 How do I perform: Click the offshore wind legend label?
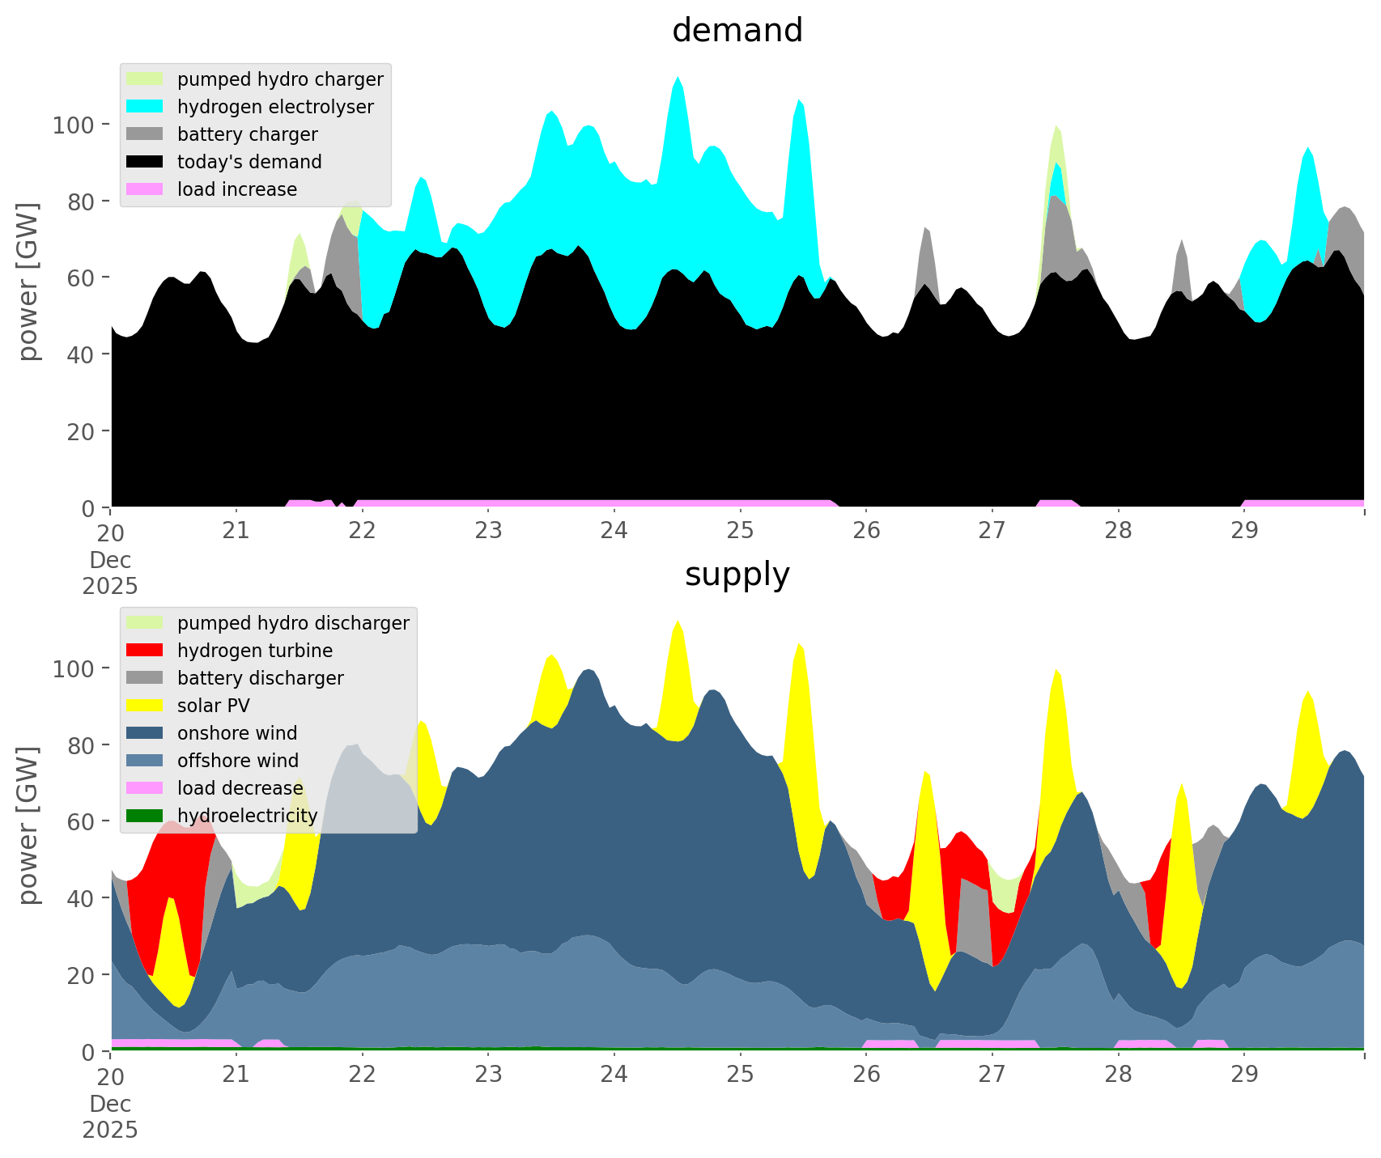(238, 761)
